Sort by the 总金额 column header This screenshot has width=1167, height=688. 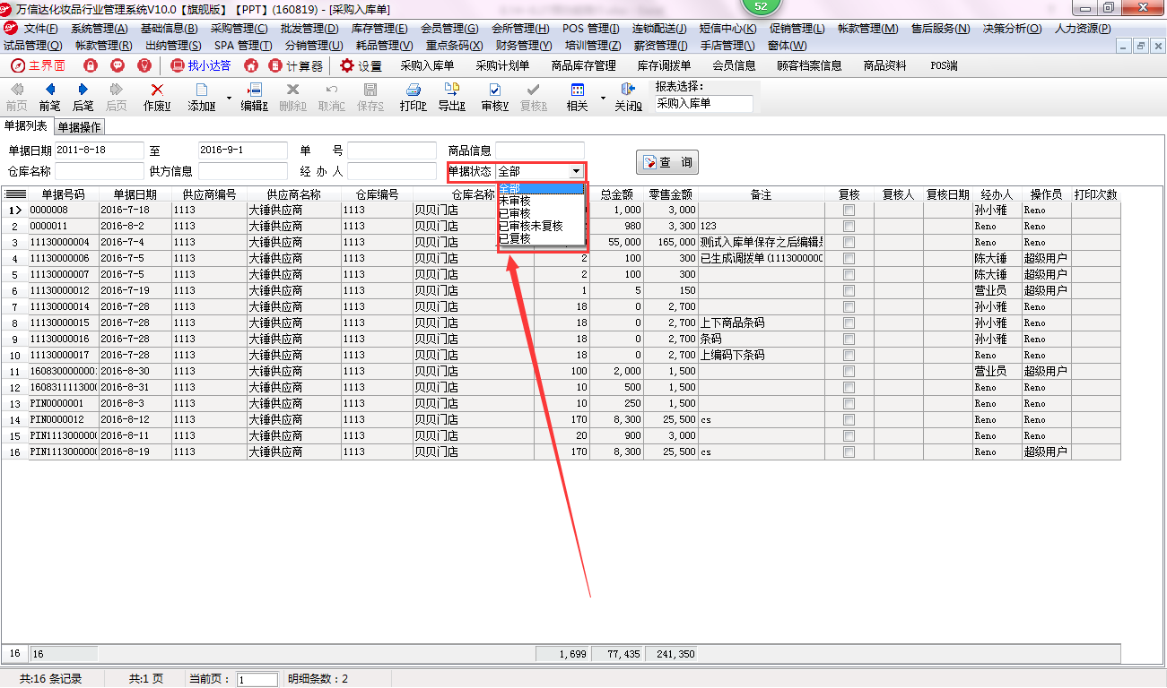pyautogui.click(x=616, y=194)
